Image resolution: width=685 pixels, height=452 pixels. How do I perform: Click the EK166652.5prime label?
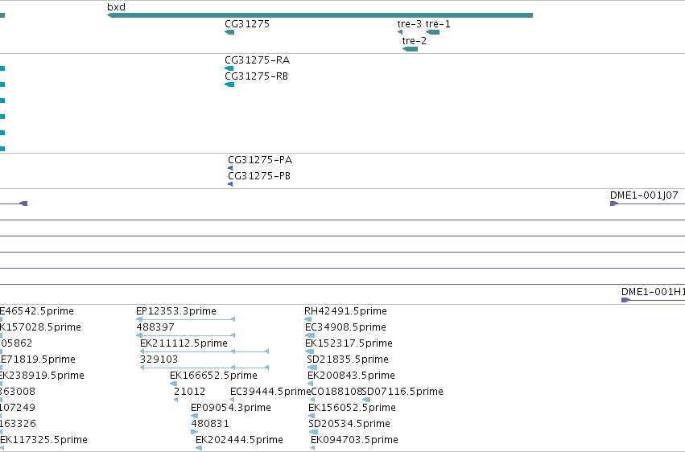(x=213, y=376)
